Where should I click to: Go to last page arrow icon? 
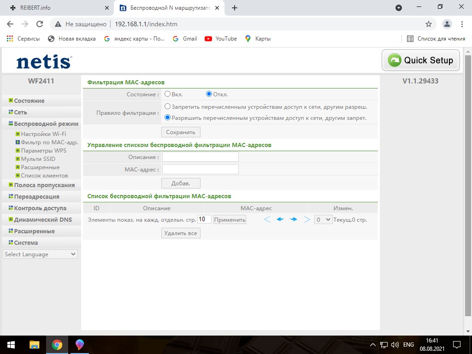(307, 219)
